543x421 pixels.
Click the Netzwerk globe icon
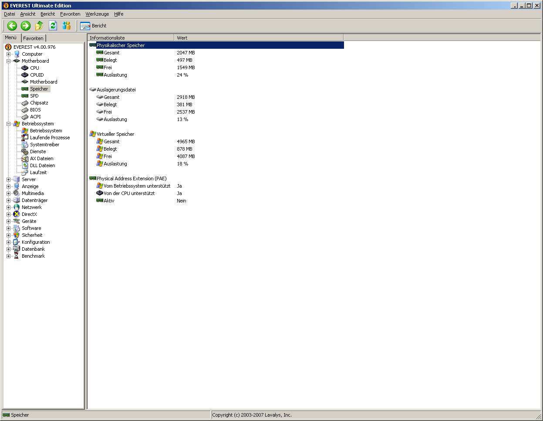17,207
